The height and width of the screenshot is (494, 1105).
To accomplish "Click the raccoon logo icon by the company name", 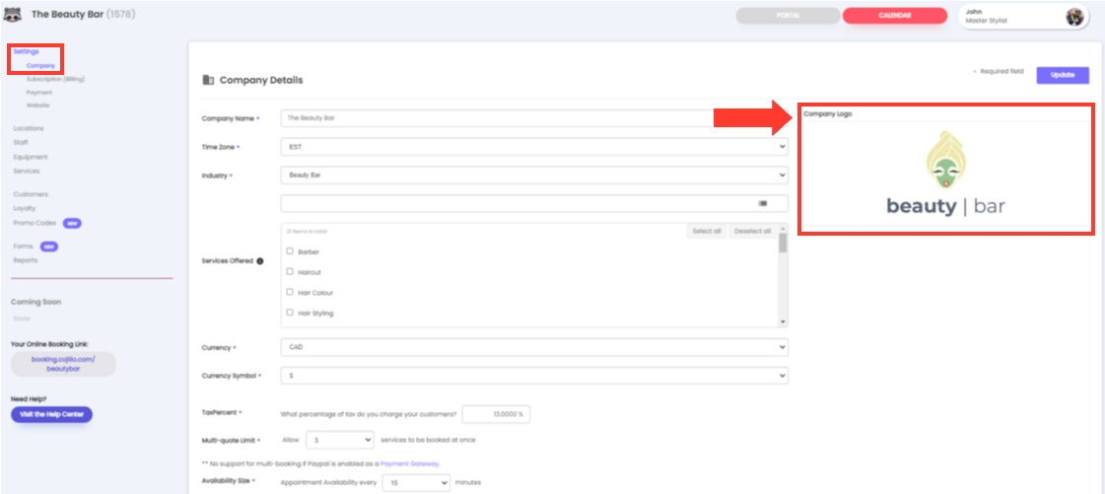I will click(x=13, y=14).
